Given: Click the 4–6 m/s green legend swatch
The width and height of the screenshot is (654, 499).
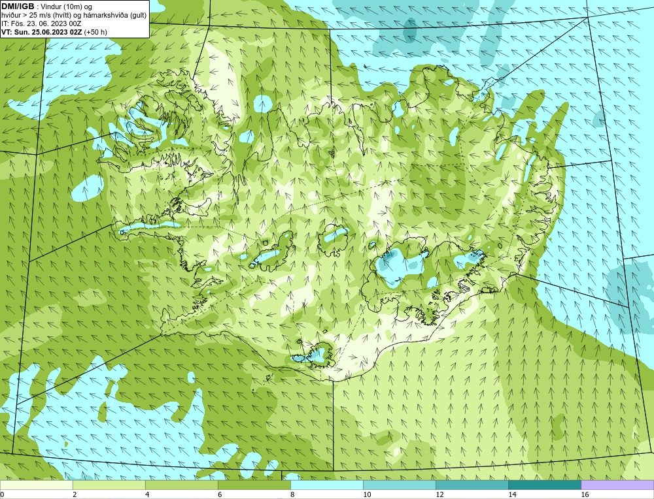Looking at the screenshot, I should click(181, 485).
